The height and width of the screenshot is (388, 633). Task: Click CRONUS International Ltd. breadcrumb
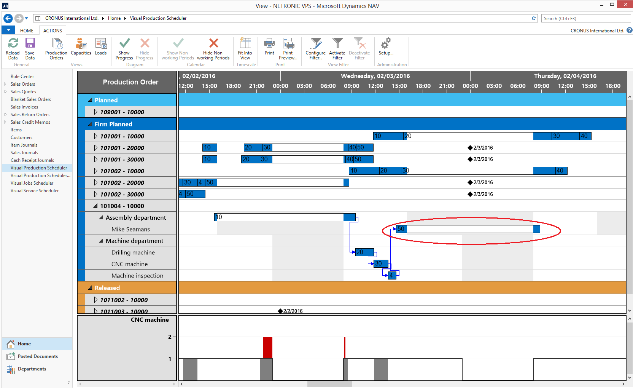click(72, 18)
